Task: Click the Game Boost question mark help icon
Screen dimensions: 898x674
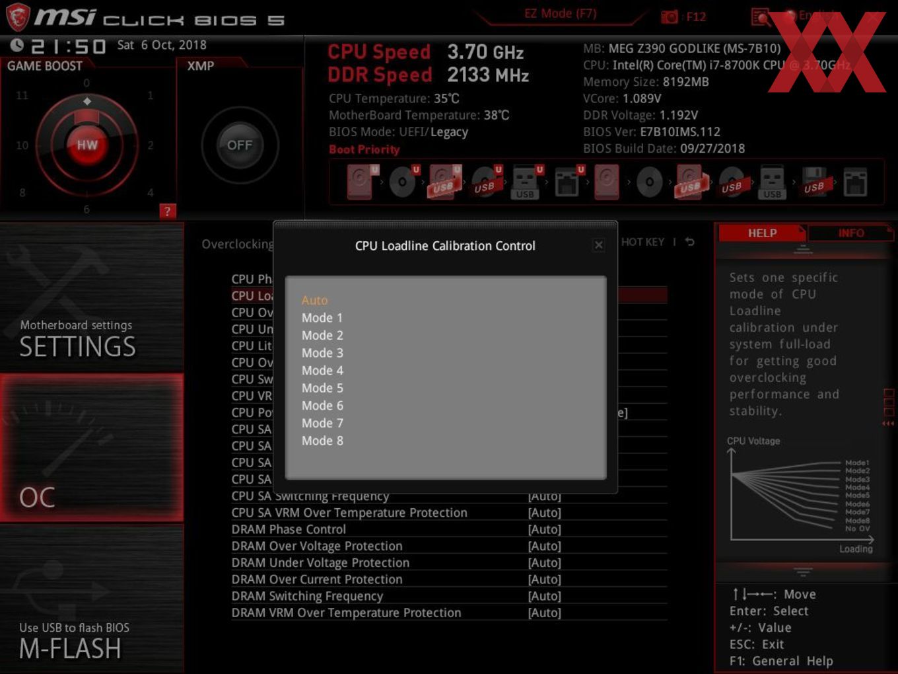Action: 167,211
